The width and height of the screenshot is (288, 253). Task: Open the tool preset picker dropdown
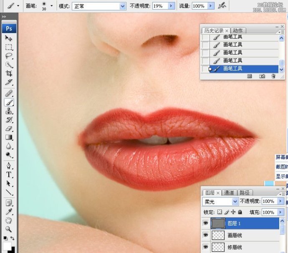18,6
